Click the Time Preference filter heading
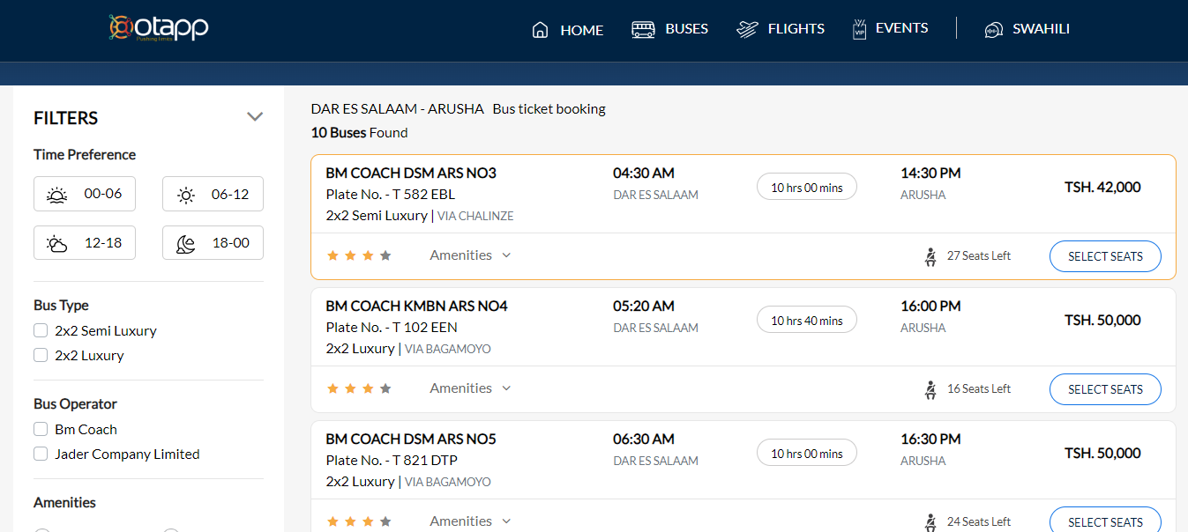1188x532 pixels. coord(85,155)
